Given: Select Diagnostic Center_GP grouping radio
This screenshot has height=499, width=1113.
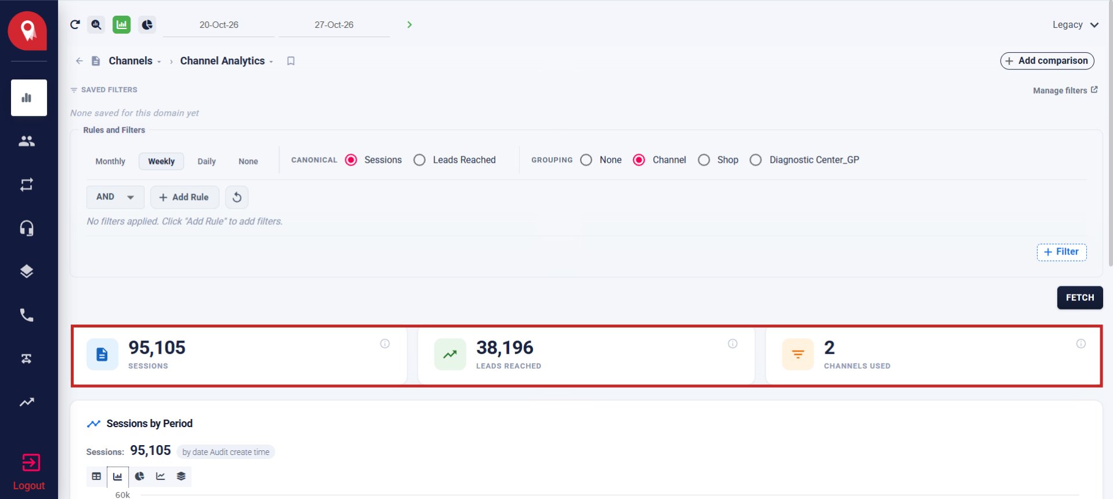Looking at the screenshot, I should (756, 160).
